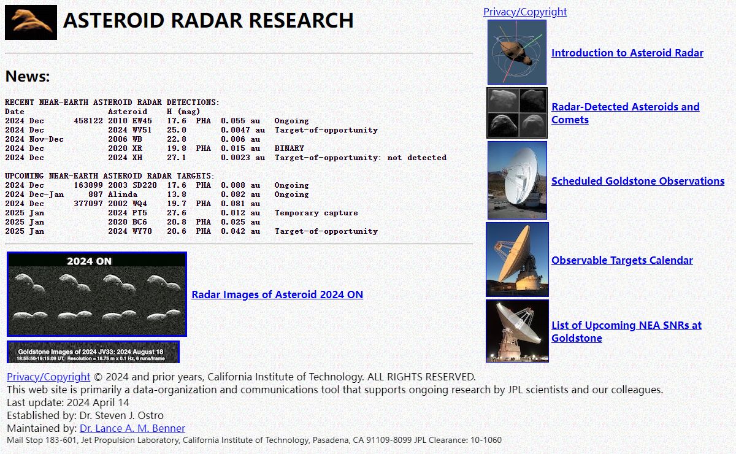This screenshot has height=454, width=736.
Task: Open Radar Images of Asteroid 2024 ON link
Action: pyautogui.click(x=277, y=294)
